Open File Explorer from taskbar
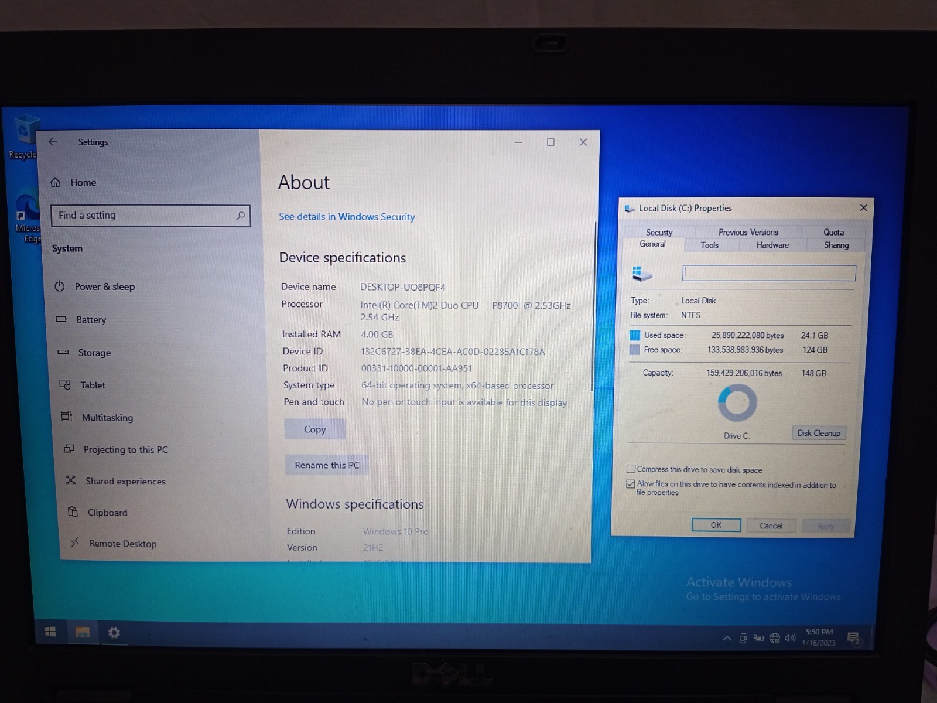The width and height of the screenshot is (937, 703). pos(83,632)
